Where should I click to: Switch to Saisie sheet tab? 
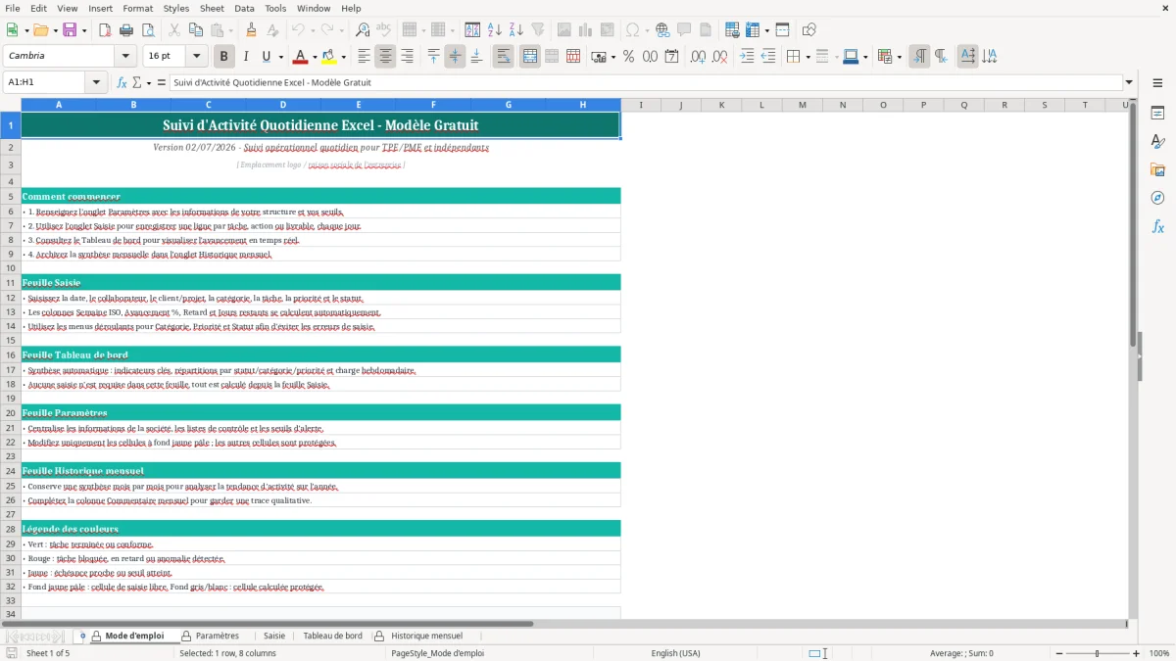(x=274, y=636)
